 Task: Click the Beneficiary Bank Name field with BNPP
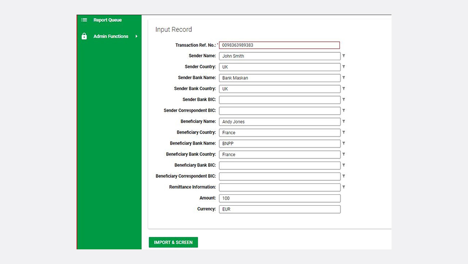coord(280,143)
